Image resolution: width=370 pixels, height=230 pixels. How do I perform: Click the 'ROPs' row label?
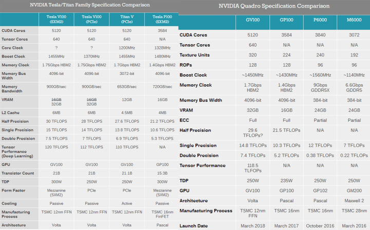click(x=186, y=65)
